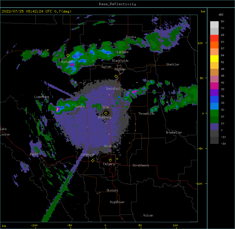
Task: Click the Base_Reflectivity title
Action: pyautogui.click(x=117, y=4)
